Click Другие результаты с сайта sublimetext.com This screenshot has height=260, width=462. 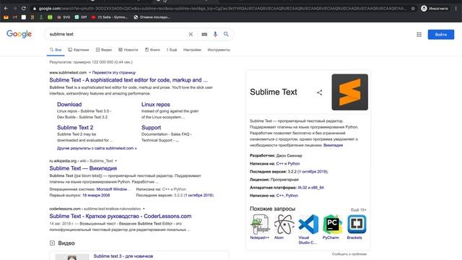pyautogui.click(x=97, y=148)
